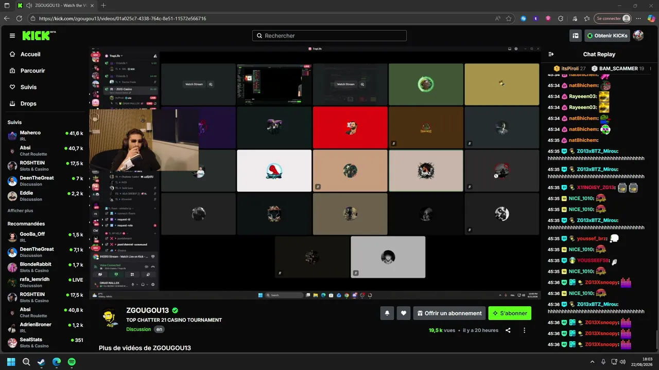Open rafa_lemridh recommended channel
This screenshot has height=370, width=659.
[45, 282]
